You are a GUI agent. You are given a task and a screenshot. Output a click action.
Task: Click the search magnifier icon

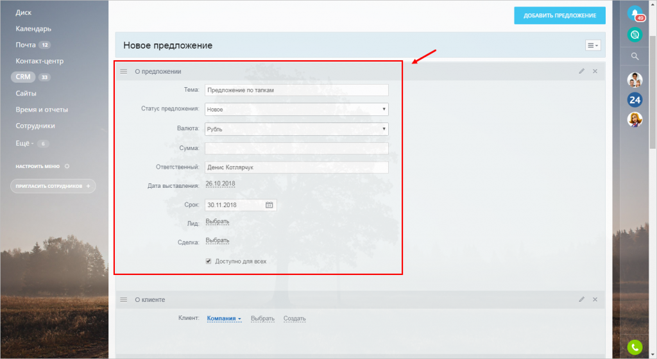pos(635,56)
